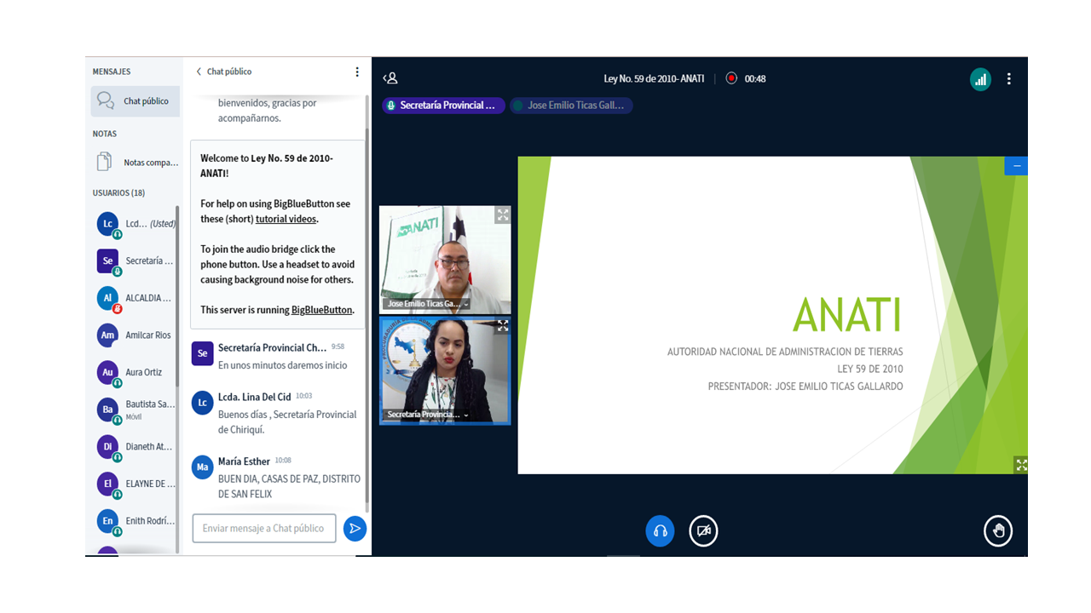This screenshot has width=1091, height=613.
Task: Click María Esther avatar in chat
Action: (202, 467)
